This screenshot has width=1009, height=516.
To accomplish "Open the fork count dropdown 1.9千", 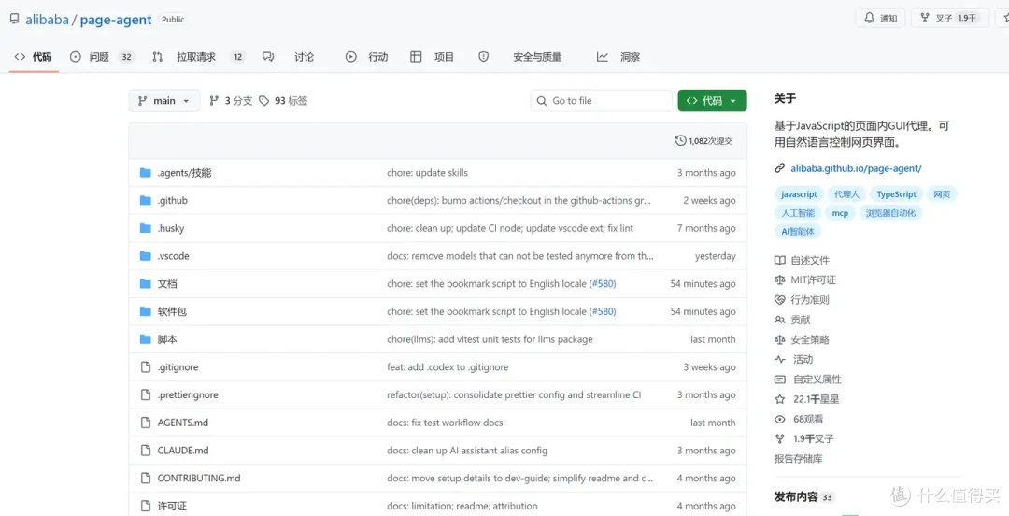I will pyautogui.click(x=967, y=18).
